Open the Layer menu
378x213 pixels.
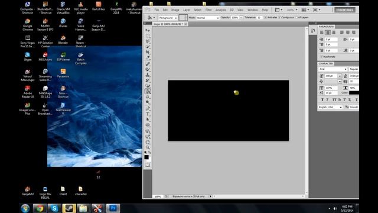pyautogui.click(x=187, y=10)
